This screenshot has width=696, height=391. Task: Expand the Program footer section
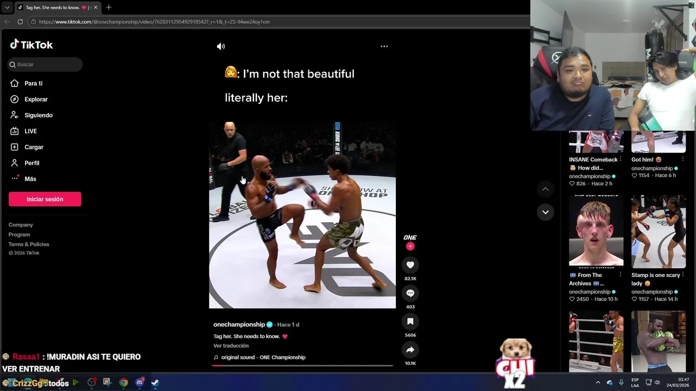tap(19, 235)
